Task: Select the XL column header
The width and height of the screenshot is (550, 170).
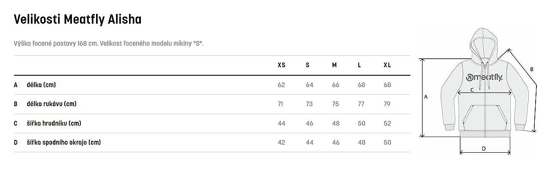Action: pyautogui.click(x=387, y=65)
